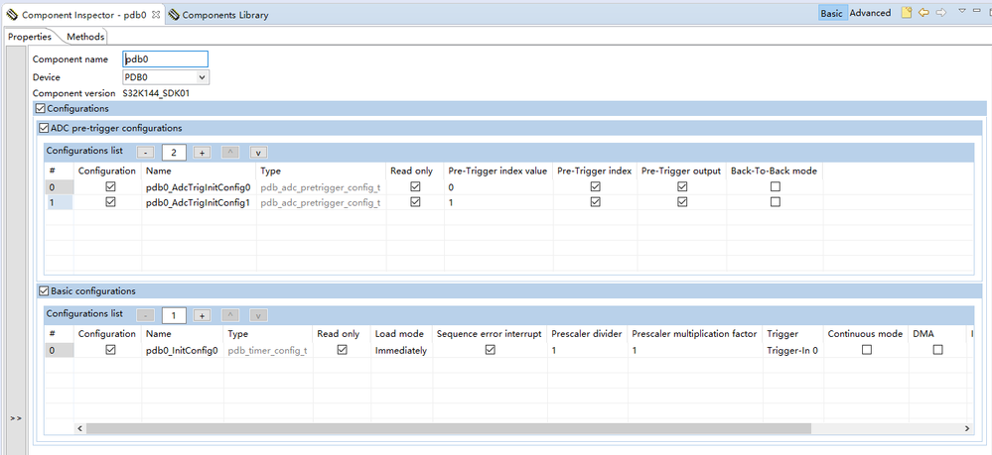Screen dimensions: 992x455
Task: Toggle the Configurations group checkbox
Action: point(41,109)
